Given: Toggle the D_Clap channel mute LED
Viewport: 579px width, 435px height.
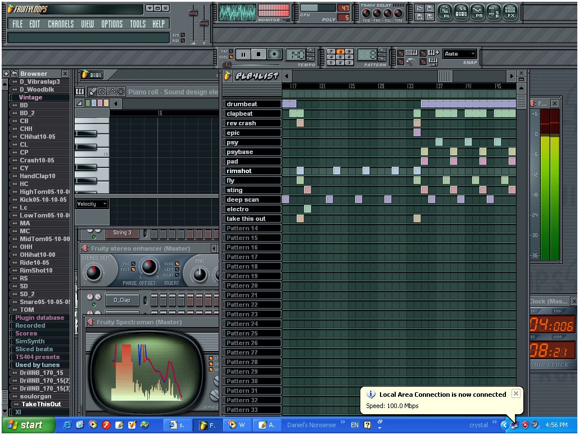Looking at the screenshot, I should pyautogui.click(x=94, y=304).
